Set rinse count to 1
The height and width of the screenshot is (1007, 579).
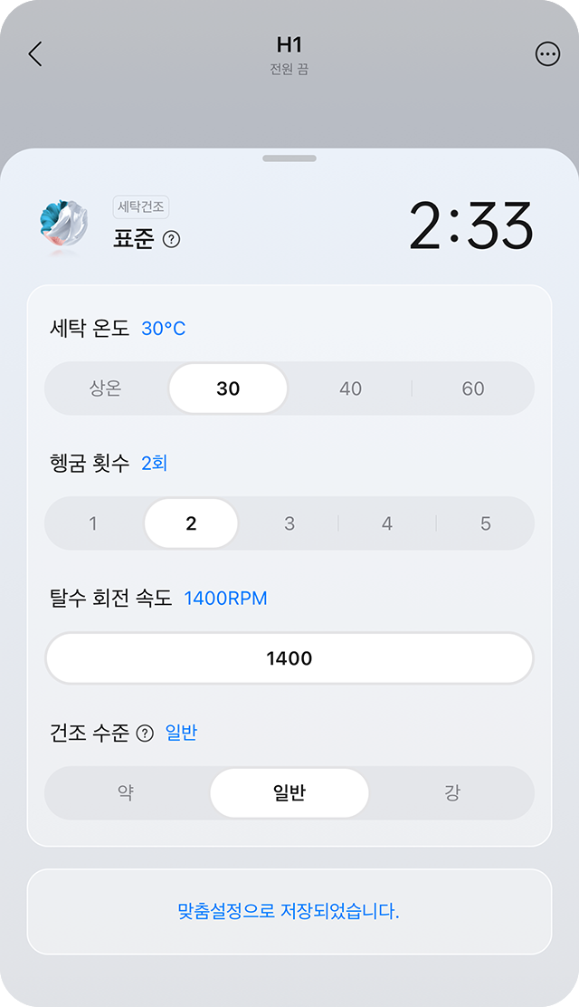coord(93,523)
